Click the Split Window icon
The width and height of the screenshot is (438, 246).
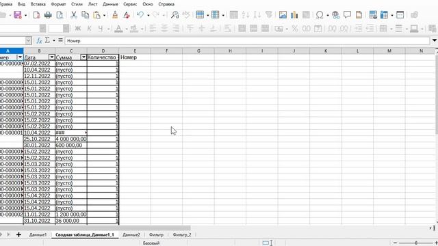400,15
